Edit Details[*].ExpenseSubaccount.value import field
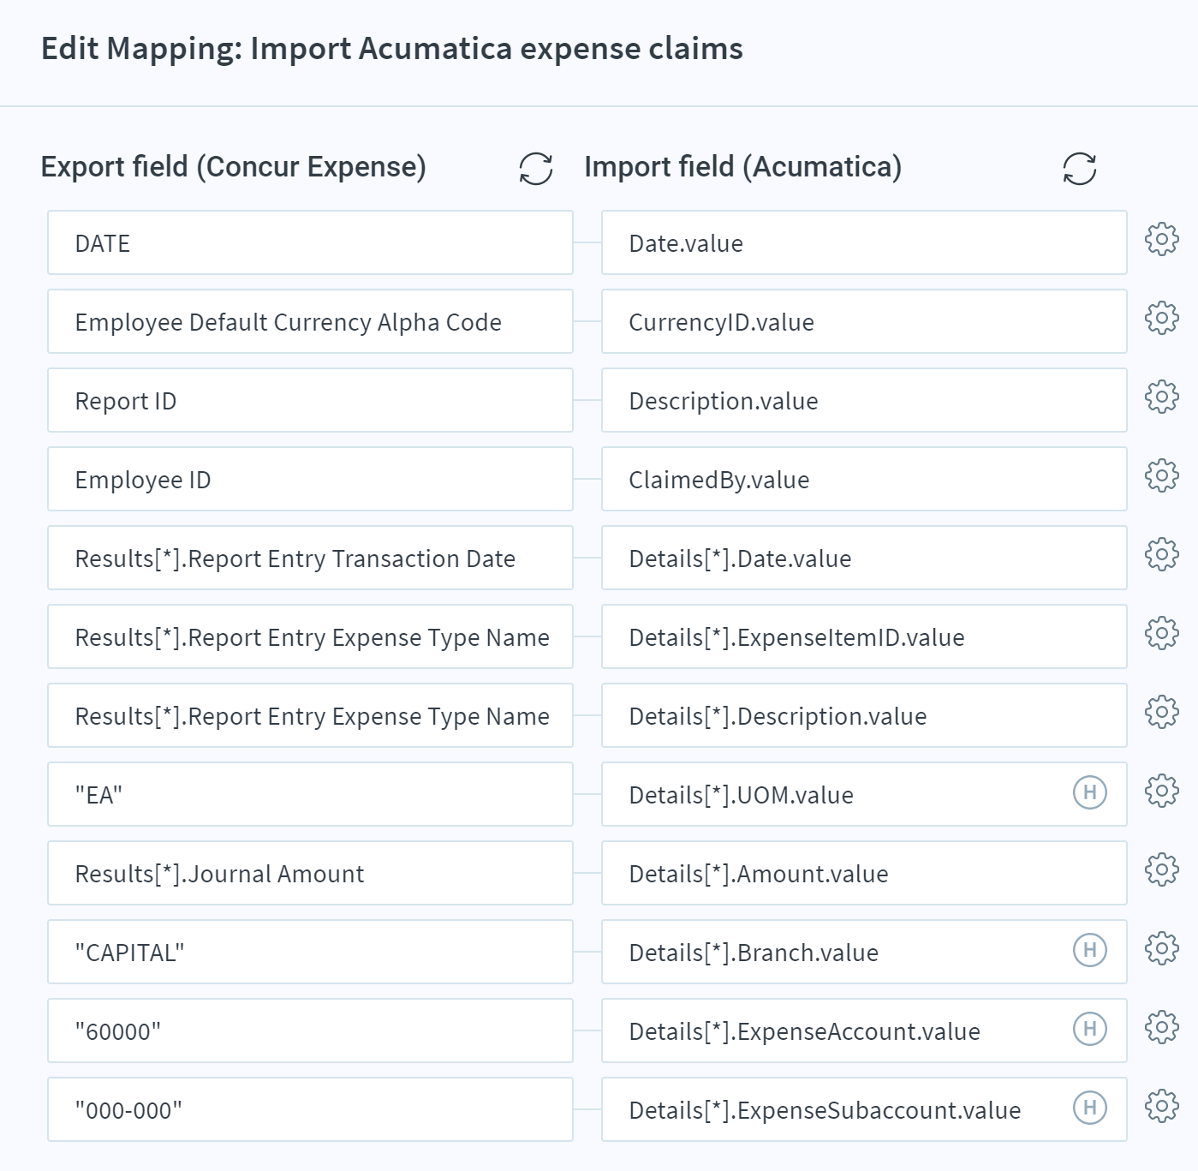The height and width of the screenshot is (1171, 1198). tap(864, 1109)
